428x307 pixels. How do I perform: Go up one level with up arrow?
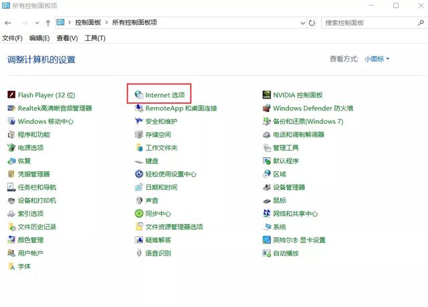(x=48, y=23)
